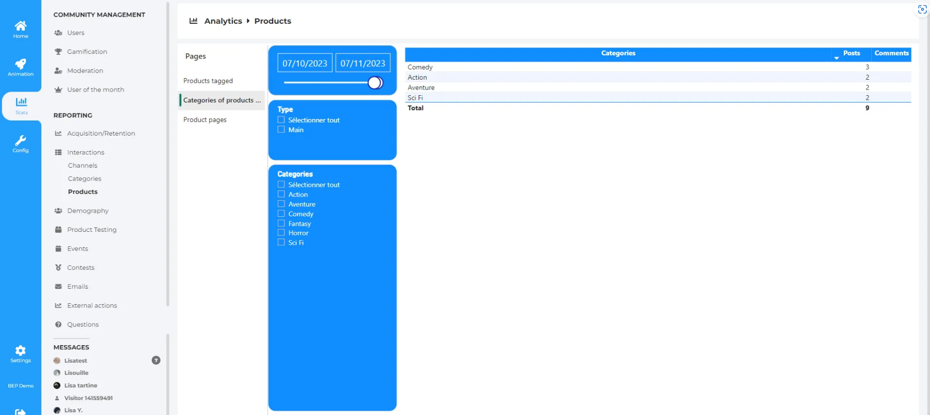Click the Gamification trophy icon
Image resolution: width=930 pixels, height=415 pixels.
58,52
